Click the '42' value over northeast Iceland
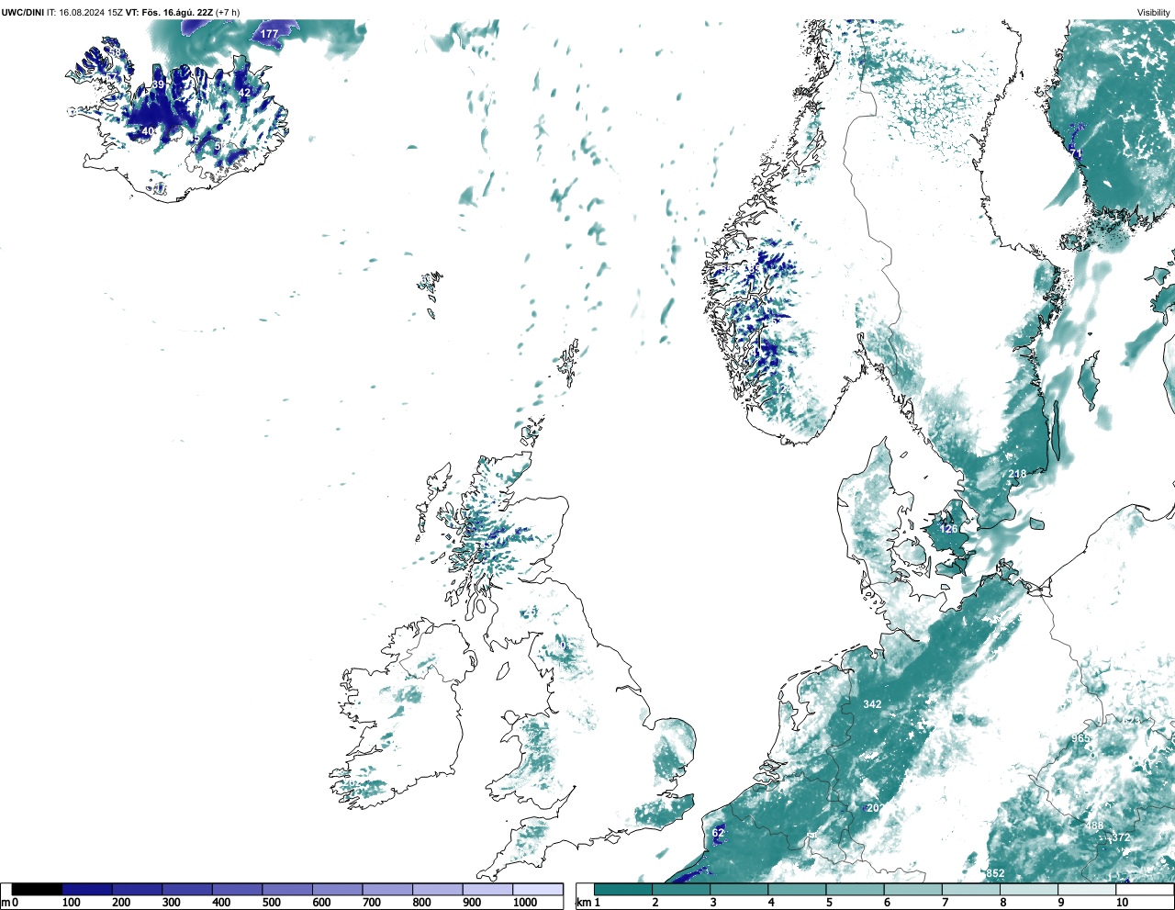The image size is (1175, 910). click(x=244, y=93)
